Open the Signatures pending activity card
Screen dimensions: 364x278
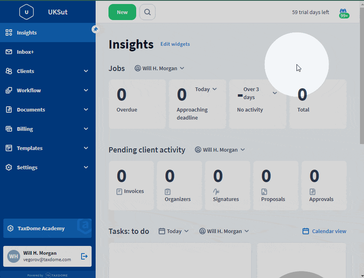227,185
